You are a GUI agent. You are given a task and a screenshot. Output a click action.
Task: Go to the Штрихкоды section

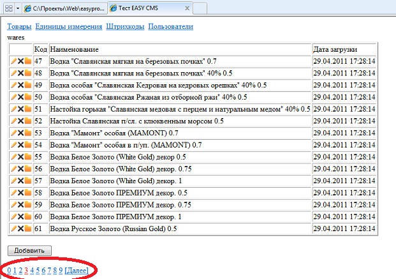point(125,26)
